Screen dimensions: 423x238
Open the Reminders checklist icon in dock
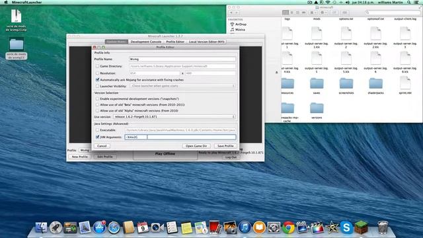172,227
